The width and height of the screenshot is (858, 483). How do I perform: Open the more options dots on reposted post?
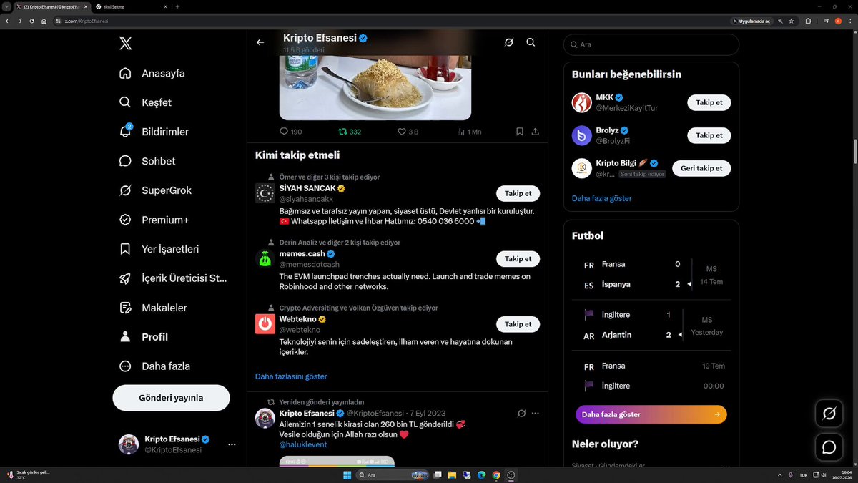(536, 413)
